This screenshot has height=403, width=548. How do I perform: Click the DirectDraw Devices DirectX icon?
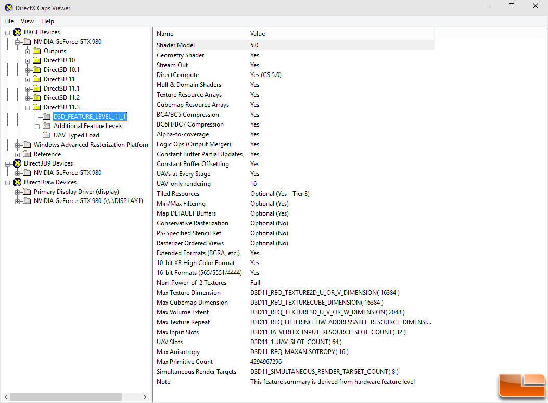[17, 182]
